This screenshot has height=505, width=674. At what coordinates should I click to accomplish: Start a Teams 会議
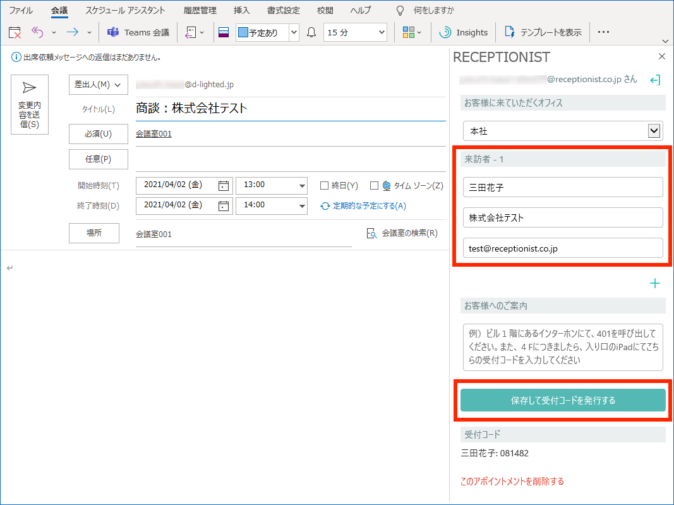[138, 32]
